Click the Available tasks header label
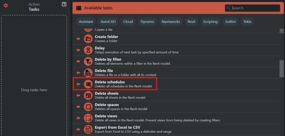285x136 pixels. [x=98, y=8]
